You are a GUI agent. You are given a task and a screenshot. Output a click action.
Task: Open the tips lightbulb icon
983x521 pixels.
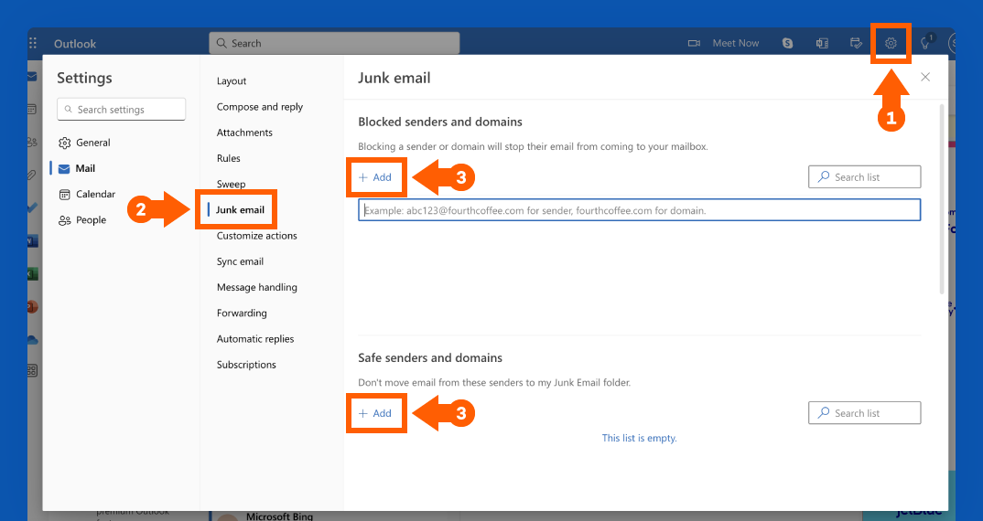click(924, 43)
